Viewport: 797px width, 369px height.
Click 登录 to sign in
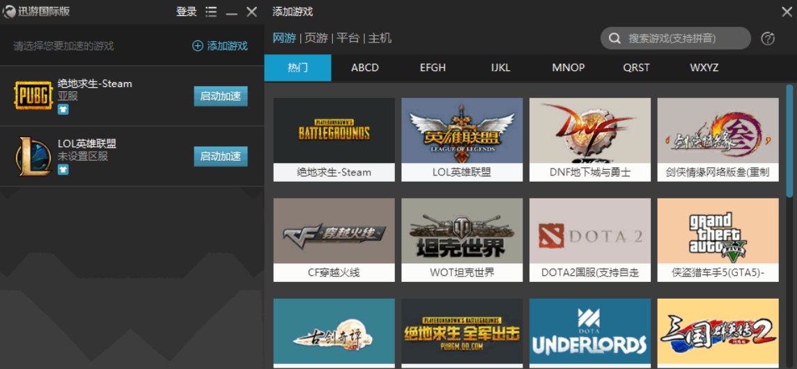pyautogui.click(x=186, y=12)
